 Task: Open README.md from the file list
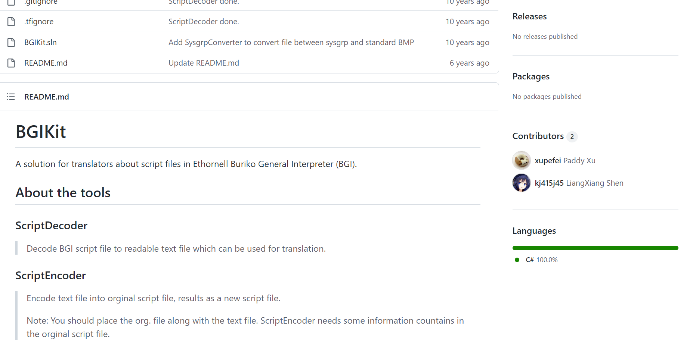(46, 63)
